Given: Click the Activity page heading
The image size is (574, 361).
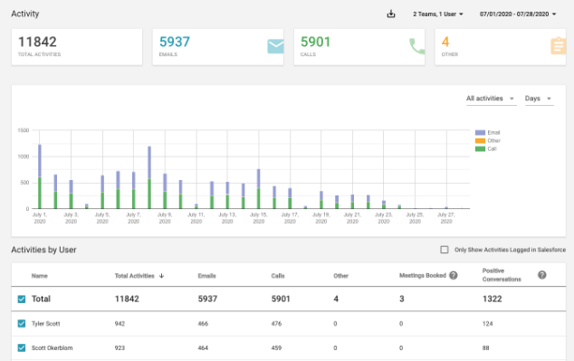Looking at the screenshot, I should tap(24, 14).
